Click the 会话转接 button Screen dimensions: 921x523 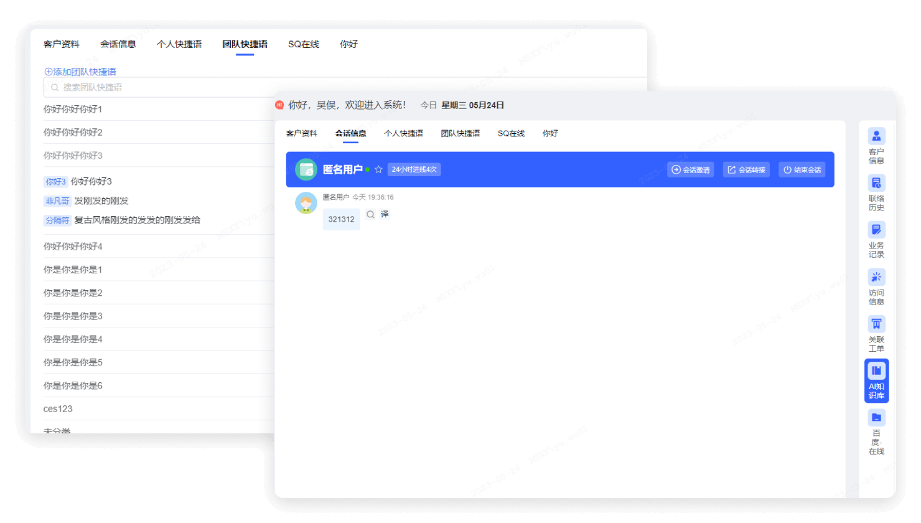tap(746, 169)
